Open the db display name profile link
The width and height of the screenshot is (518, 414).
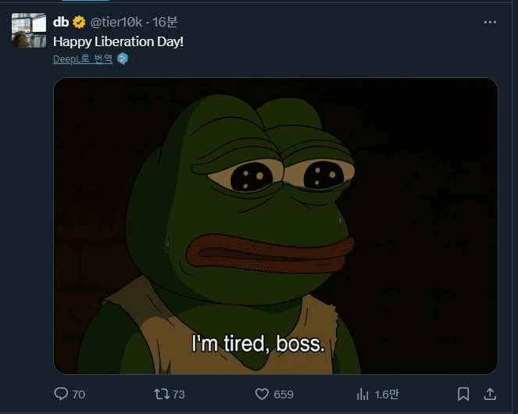61,22
